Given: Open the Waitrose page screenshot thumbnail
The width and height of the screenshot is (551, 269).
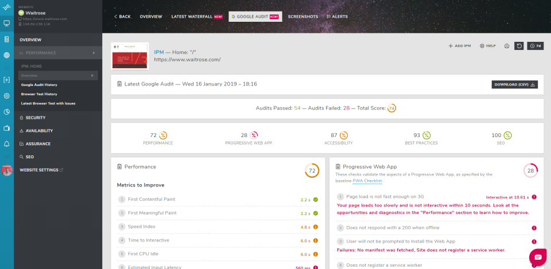Looking at the screenshot, I should point(130,56).
